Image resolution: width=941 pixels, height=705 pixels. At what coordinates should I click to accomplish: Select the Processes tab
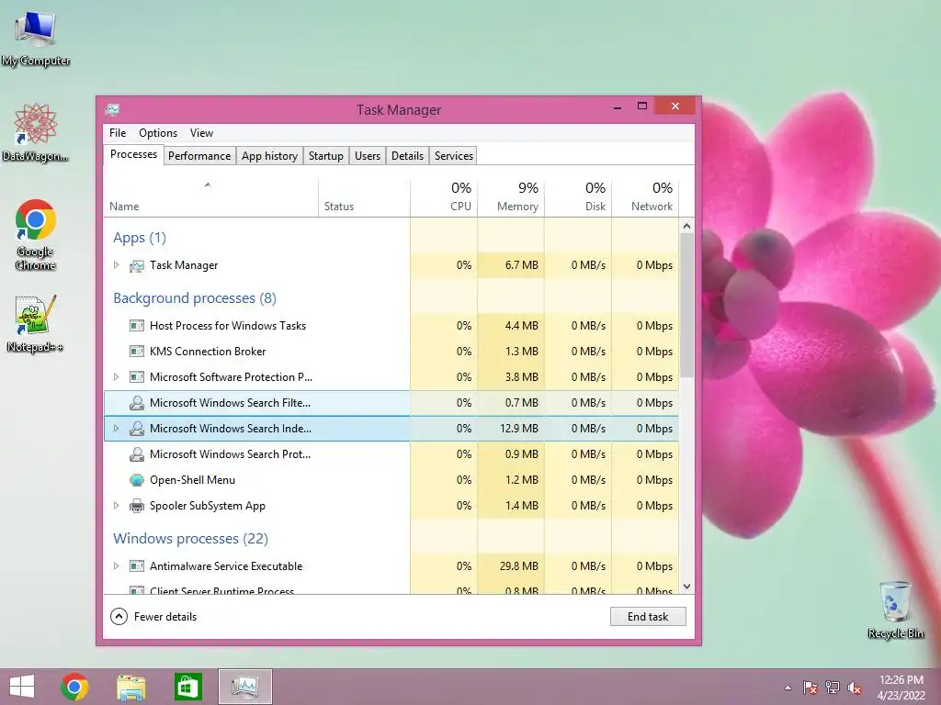[133, 154]
